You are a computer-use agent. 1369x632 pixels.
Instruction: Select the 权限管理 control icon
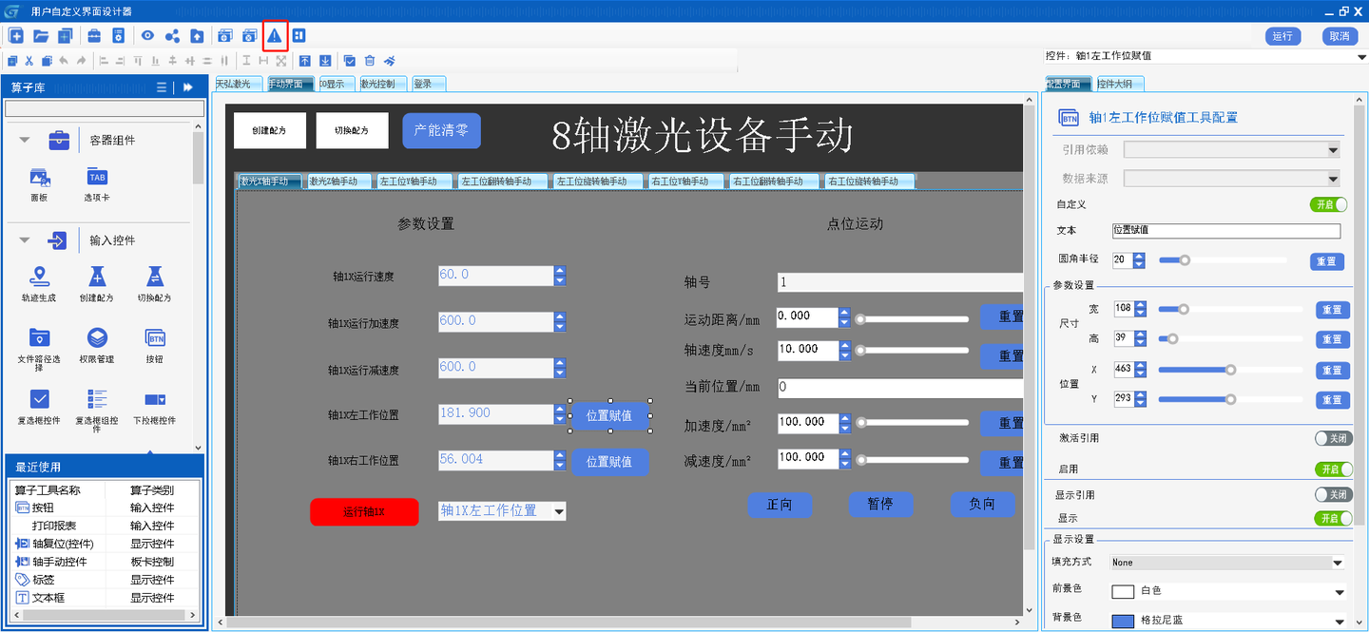[x=97, y=345]
